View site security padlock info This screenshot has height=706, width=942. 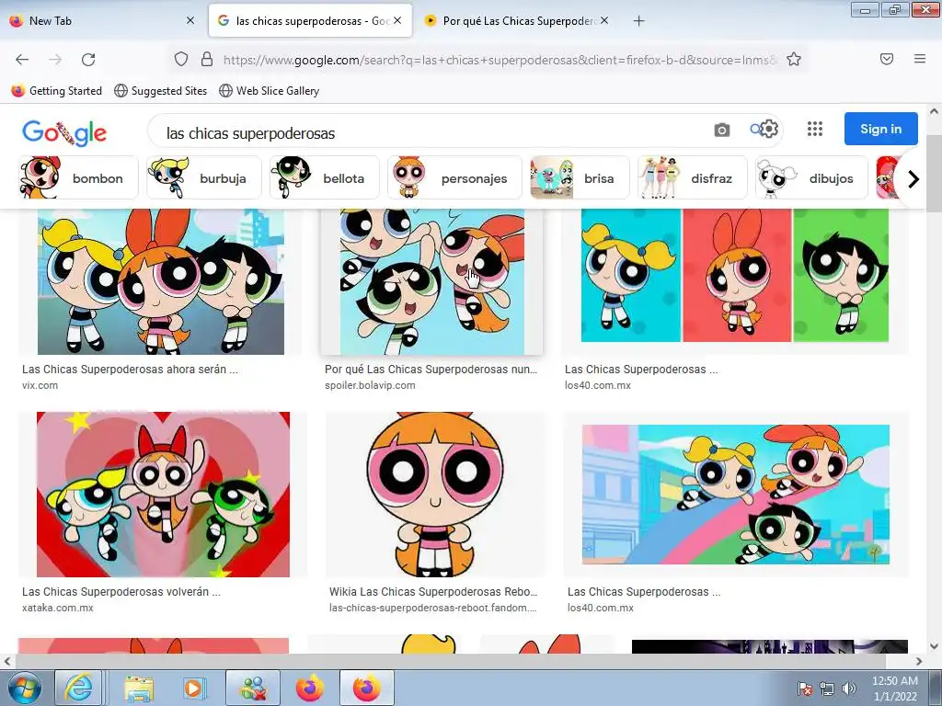point(207,60)
